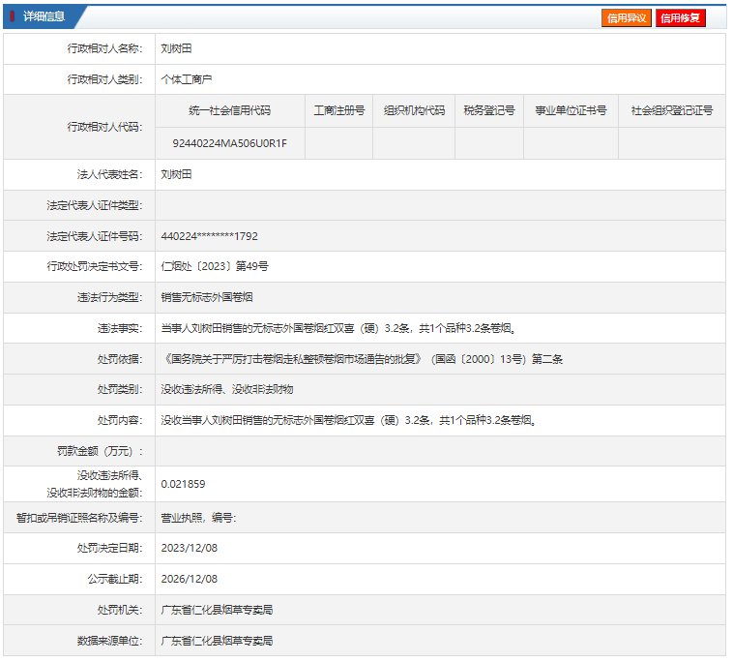This screenshot has height=662, width=733.
Task: Click the 税务登记号 column header
Action: [x=489, y=110]
